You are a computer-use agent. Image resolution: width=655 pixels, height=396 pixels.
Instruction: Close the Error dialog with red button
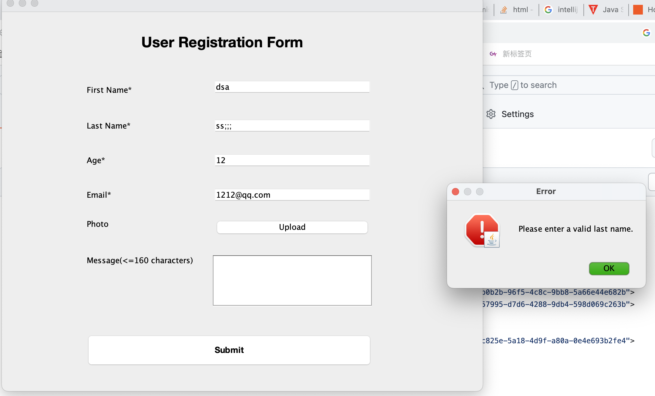click(x=455, y=192)
